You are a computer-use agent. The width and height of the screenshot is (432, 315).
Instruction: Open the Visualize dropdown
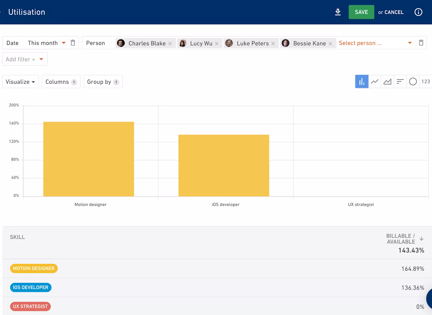(21, 82)
